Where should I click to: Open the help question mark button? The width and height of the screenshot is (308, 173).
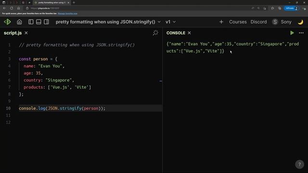coord(299,164)
